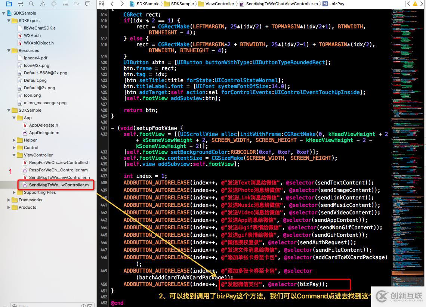Collapse the App folder
The image size is (426, 307).
click(14, 118)
